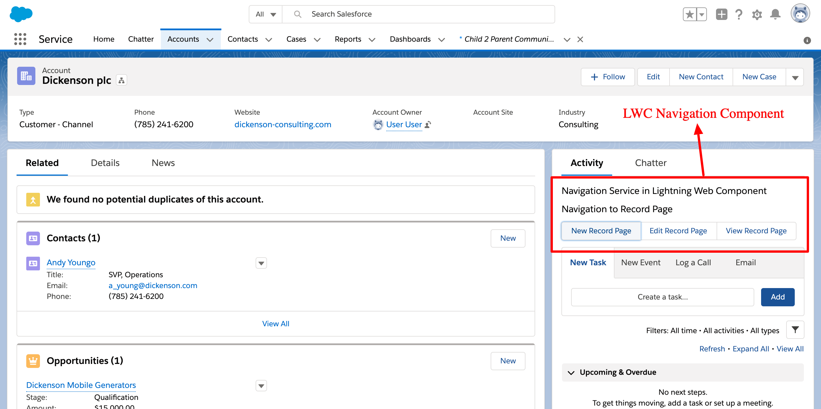View account hierarchy icon next to Dickenson plc
The height and width of the screenshot is (409, 821).
122,80
